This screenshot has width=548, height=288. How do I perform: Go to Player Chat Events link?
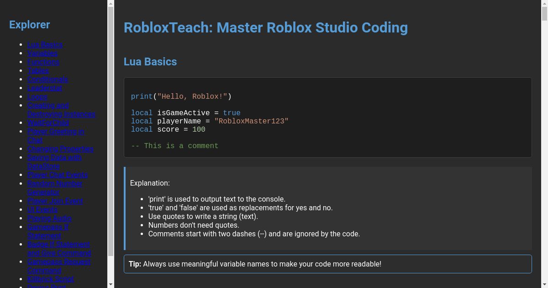click(x=58, y=175)
